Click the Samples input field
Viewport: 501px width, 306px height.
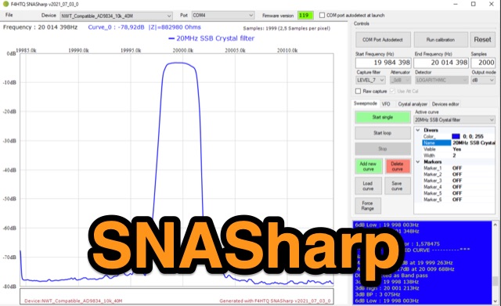pyautogui.click(x=483, y=63)
